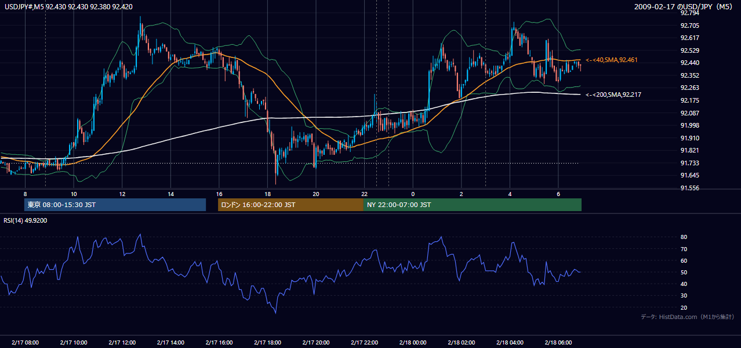Click hour label 0 on the price chart axis

(413, 194)
